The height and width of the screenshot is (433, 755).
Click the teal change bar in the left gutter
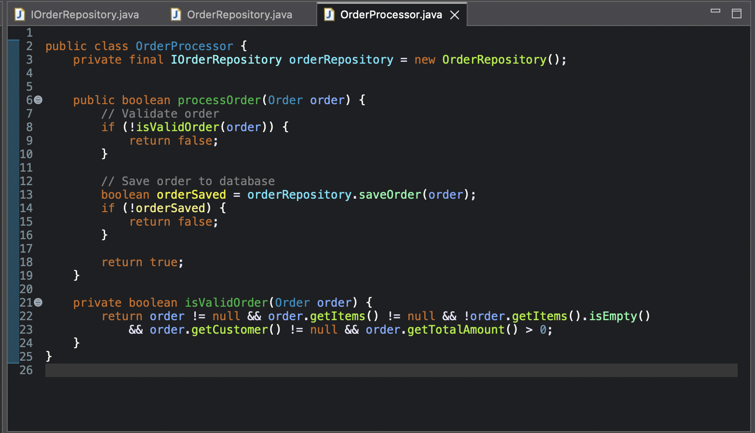[13, 193]
